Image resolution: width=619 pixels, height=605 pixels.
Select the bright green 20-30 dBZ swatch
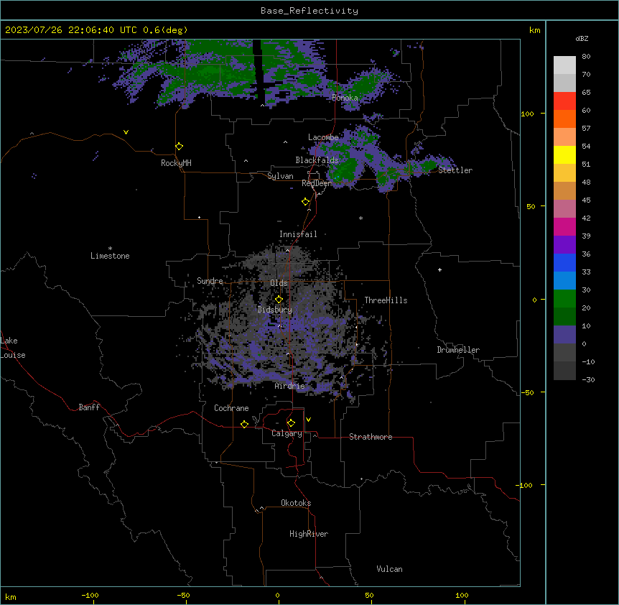click(564, 299)
